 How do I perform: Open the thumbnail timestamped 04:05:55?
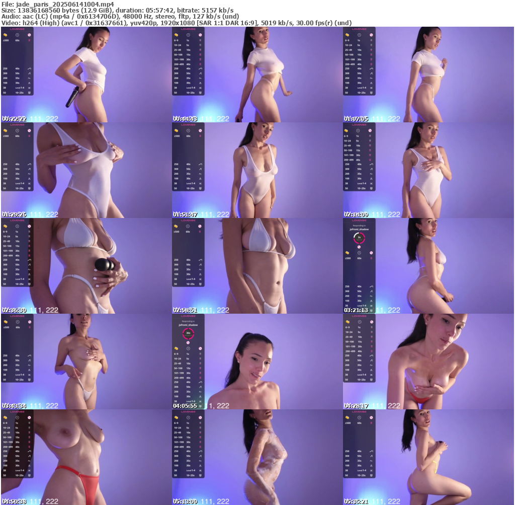click(257, 362)
